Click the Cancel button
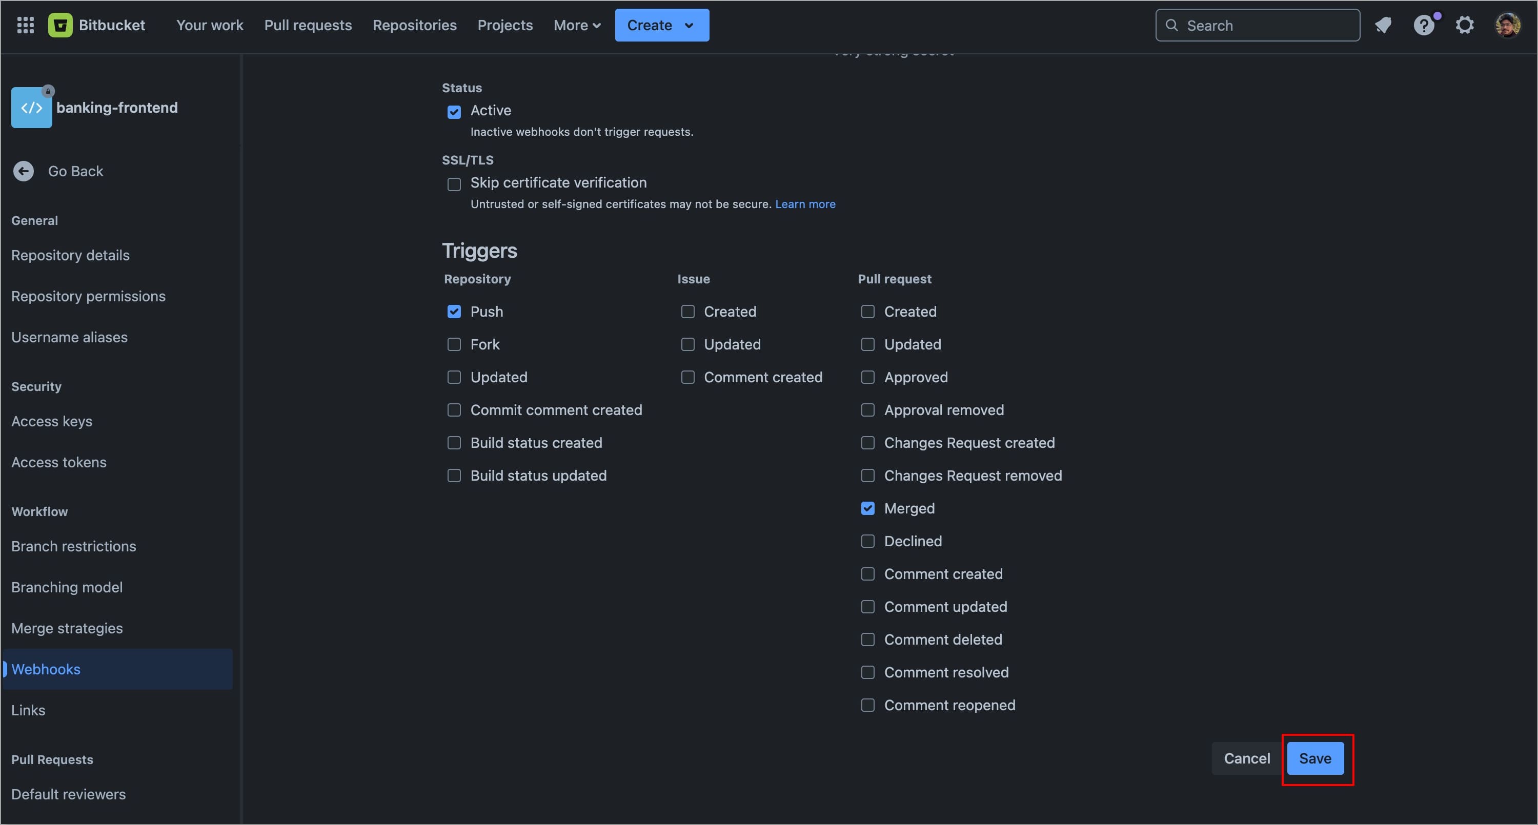The width and height of the screenshot is (1538, 825). pyautogui.click(x=1247, y=758)
